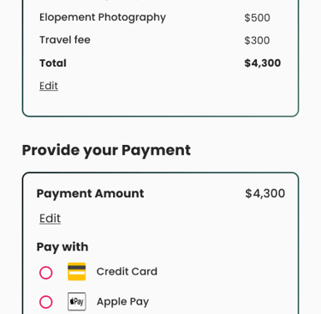The height and width of the screenshot is (314, 321).
Task: Open the Edit link under Payment Amount
Action: tap(50, 219)
